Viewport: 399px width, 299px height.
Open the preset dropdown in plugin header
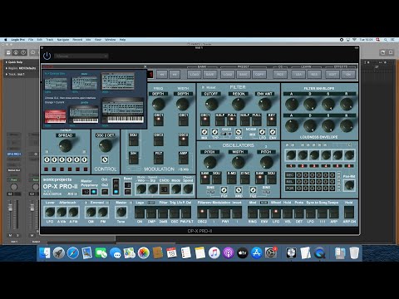[x=81, y=56]
